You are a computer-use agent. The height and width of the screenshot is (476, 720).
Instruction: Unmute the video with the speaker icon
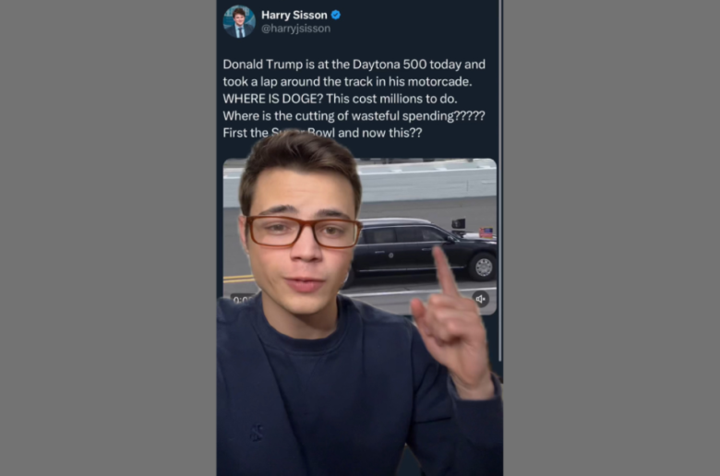tap(480, 299)
